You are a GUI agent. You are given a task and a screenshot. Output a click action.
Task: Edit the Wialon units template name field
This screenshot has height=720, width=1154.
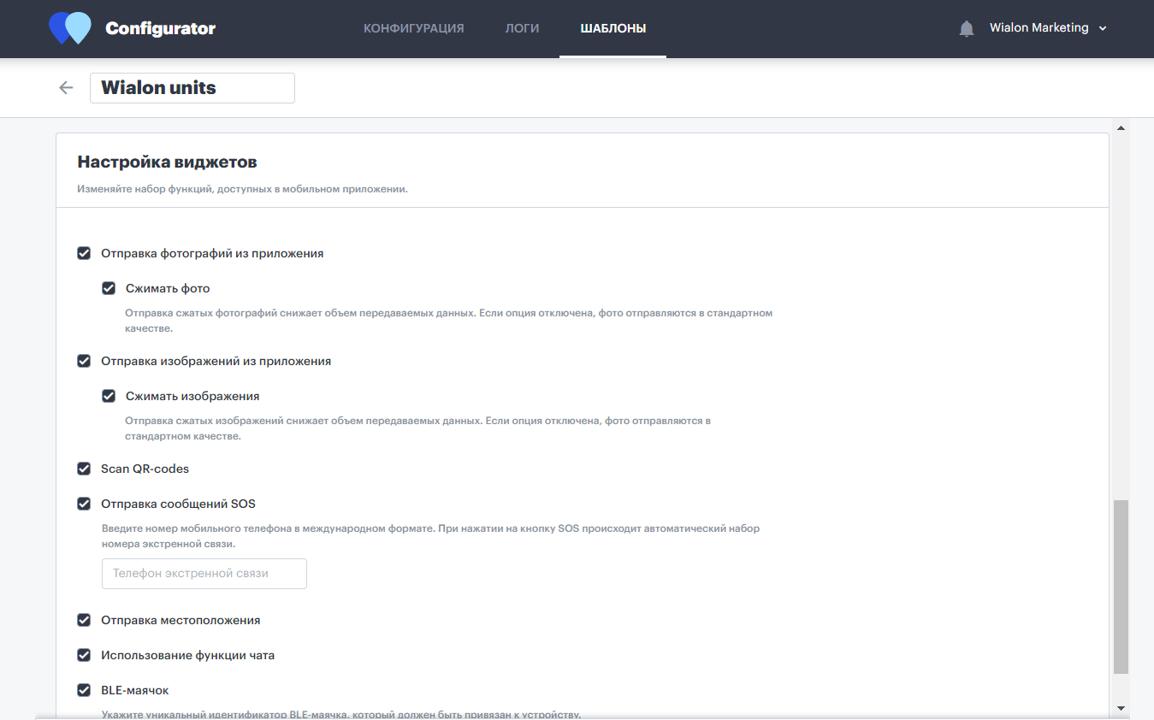pyautogui.click(x=192, y=88)
